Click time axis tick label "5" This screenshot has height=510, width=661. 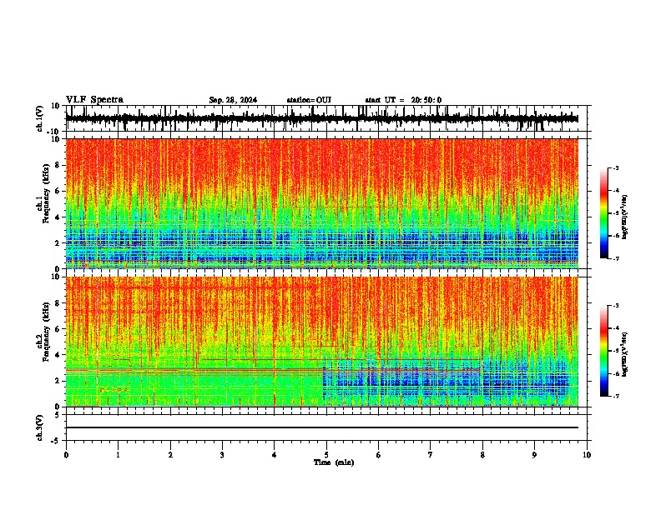click(326, 455)
